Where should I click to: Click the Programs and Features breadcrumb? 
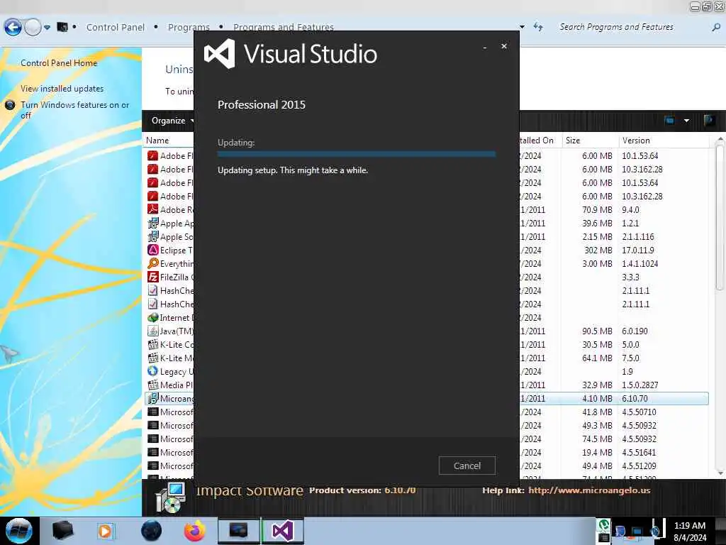point(284,28)
